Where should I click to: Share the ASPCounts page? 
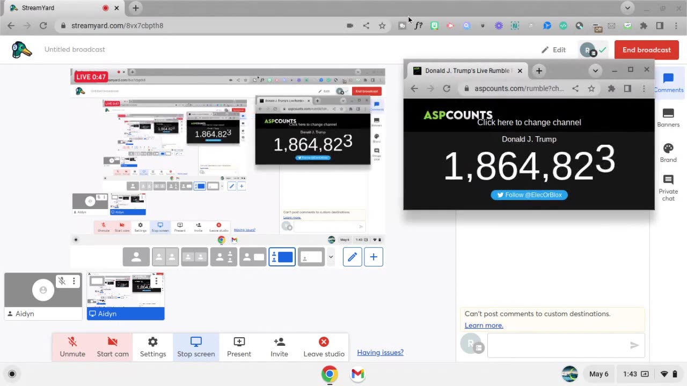coord(575,88)
